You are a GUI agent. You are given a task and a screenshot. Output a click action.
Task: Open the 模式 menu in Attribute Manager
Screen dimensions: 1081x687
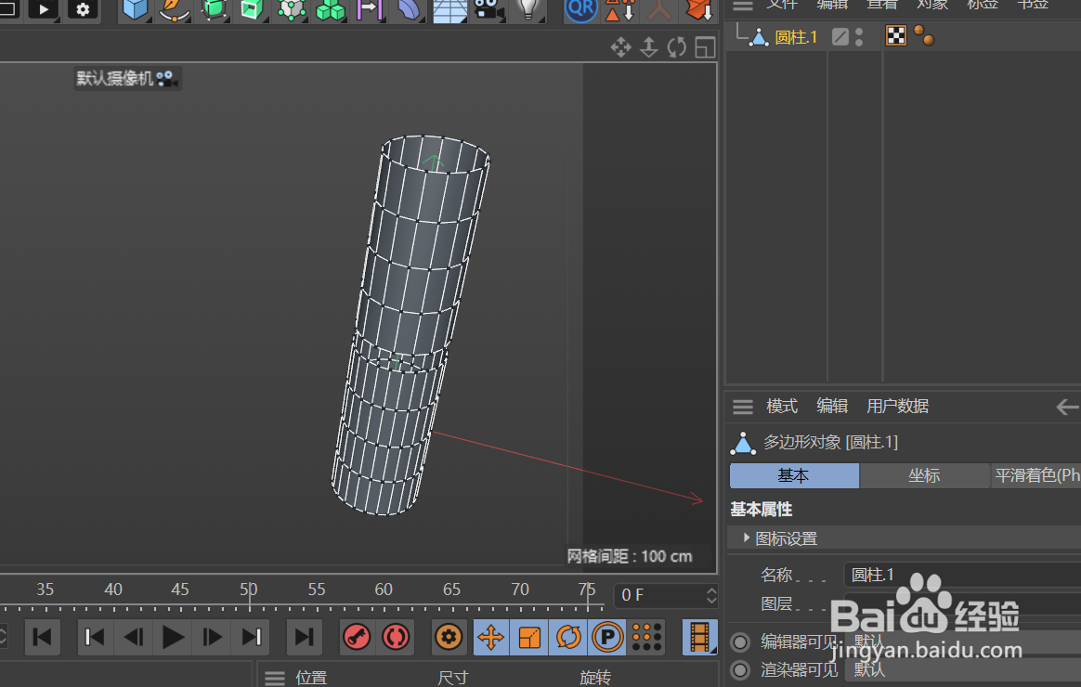782,407
